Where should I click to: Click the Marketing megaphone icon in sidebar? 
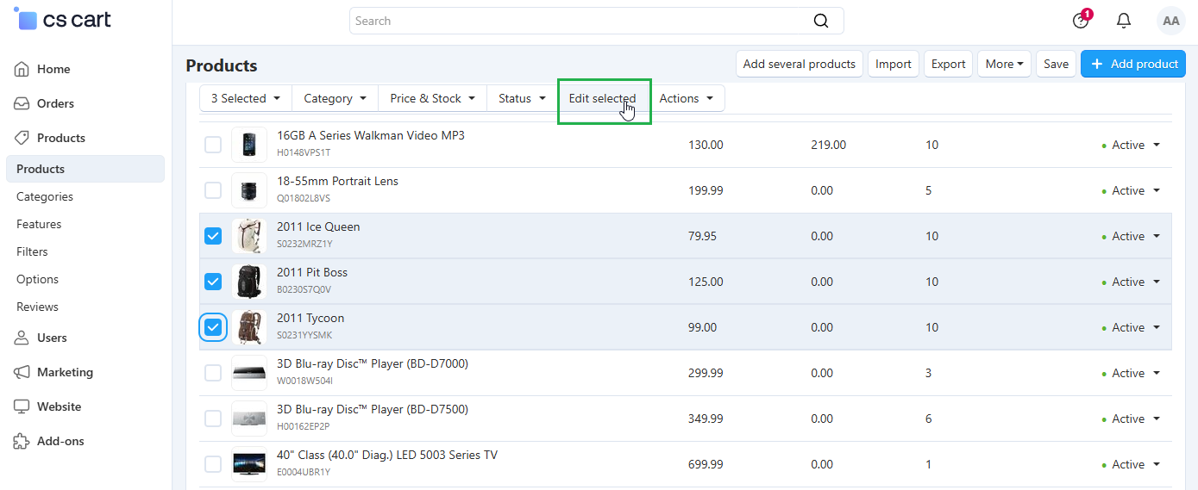pyautogui.click(x=22, y=372)
